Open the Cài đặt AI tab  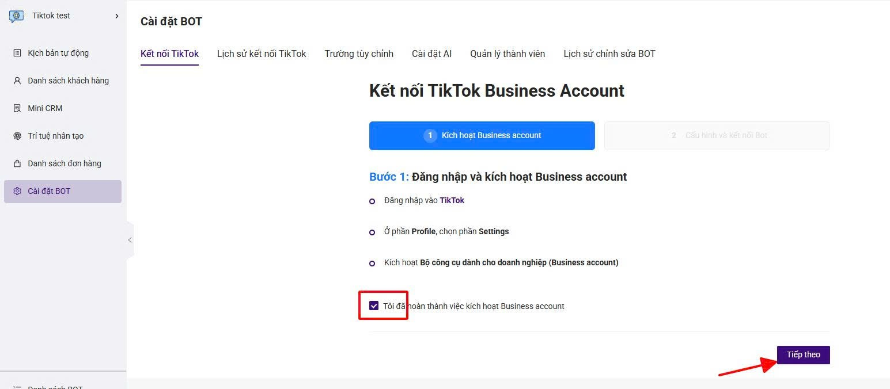click(431, 54)
